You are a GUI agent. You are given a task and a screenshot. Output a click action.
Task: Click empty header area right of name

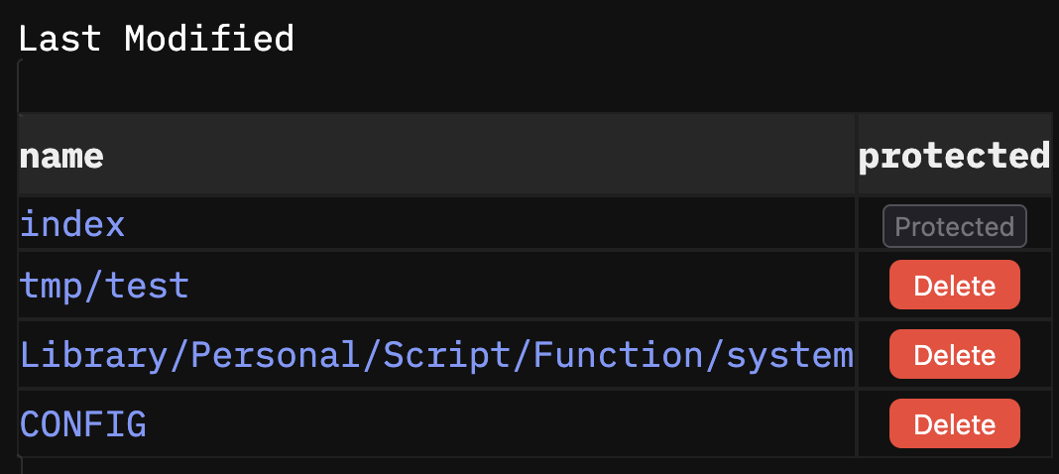tap(480, 156)
